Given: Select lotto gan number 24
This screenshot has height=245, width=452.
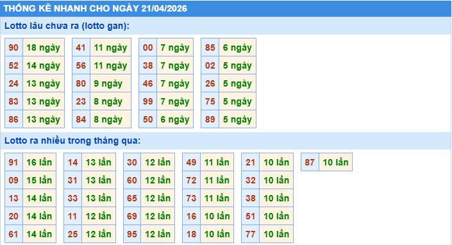Looking at the screenshot, I should point(13,83).
